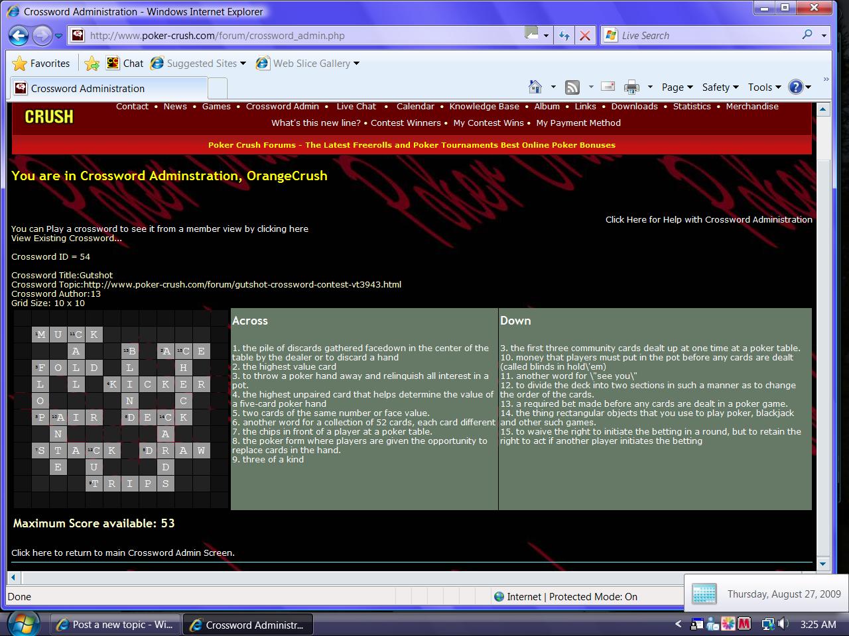Open the Chat icon on the favorites bar

pyautogui.click(x=112, y=63)
